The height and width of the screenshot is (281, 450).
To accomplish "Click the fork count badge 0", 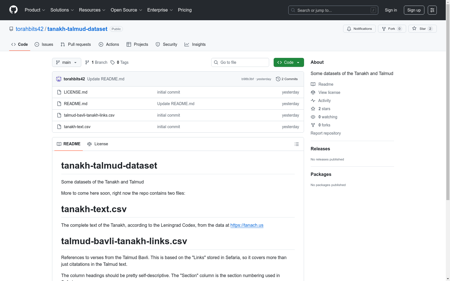I will tap(399, 29).
